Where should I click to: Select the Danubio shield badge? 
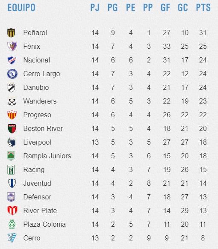(x=11, y=87)
